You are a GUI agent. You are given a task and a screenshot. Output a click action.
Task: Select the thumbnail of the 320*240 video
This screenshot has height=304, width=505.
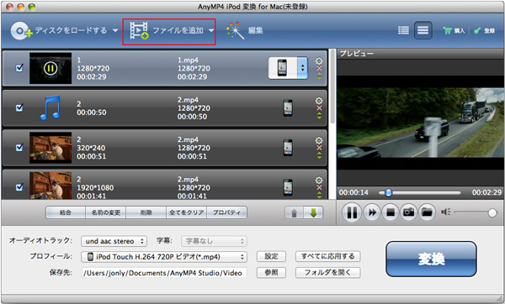tap(50, 148)
